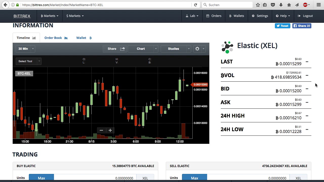
Task: Open Firefox hamburger menu
Action: coord(319,5)
